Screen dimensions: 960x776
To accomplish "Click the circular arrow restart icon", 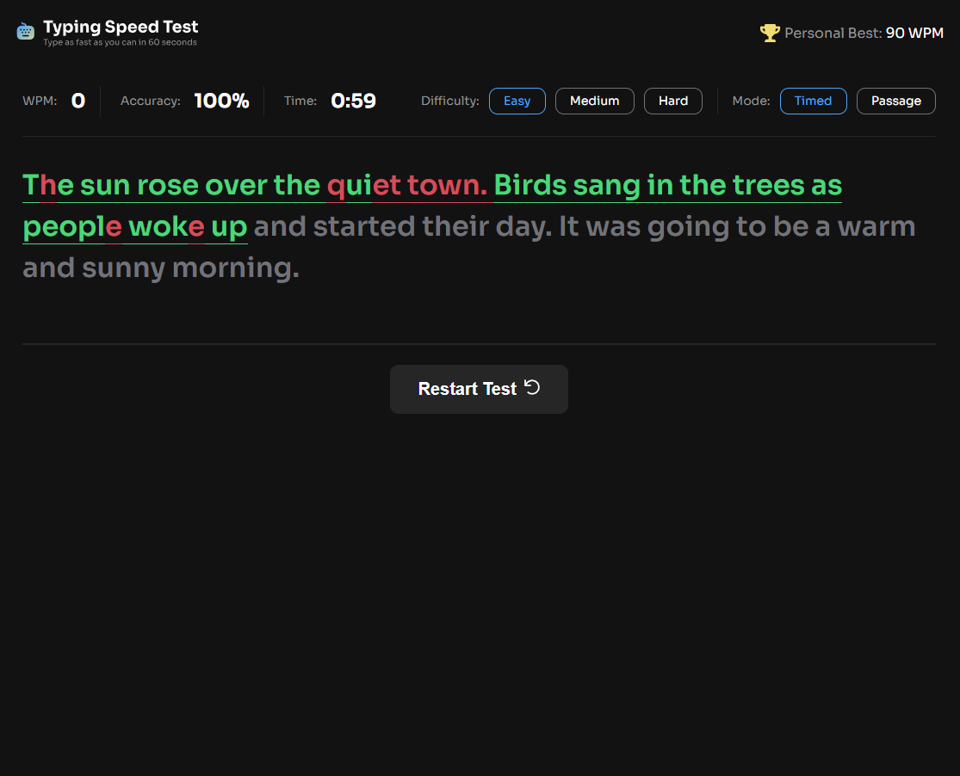I will click(532, 387).
